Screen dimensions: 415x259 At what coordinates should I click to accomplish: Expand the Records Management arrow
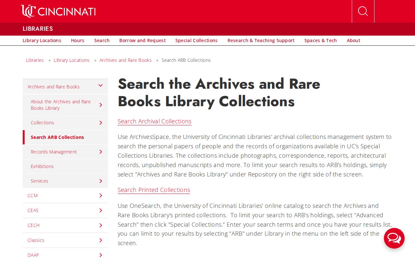click(101, 152)
